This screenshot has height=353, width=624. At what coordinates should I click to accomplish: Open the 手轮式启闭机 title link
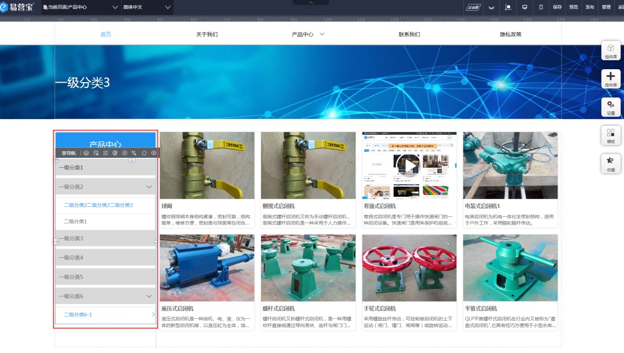click(x=380, y=308)
